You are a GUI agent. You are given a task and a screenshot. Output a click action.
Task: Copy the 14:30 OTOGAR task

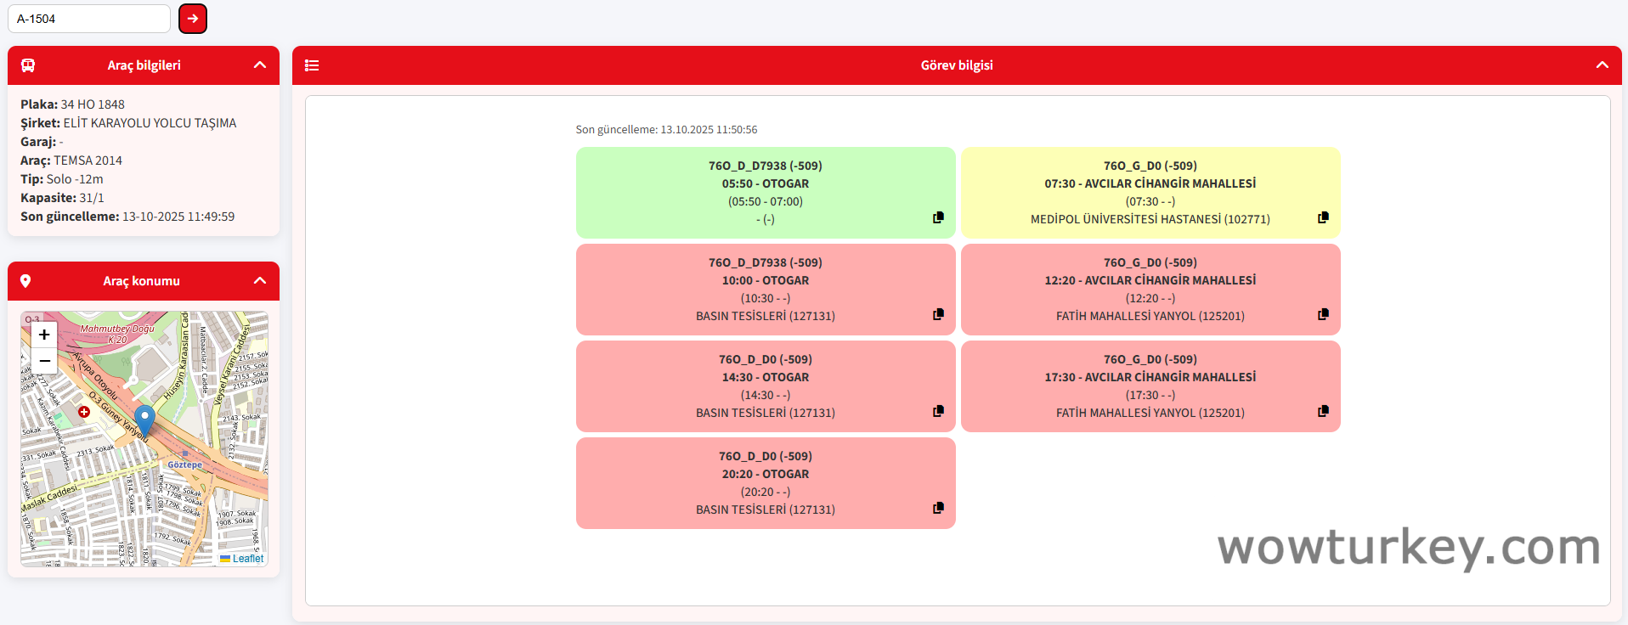(938, 411)
